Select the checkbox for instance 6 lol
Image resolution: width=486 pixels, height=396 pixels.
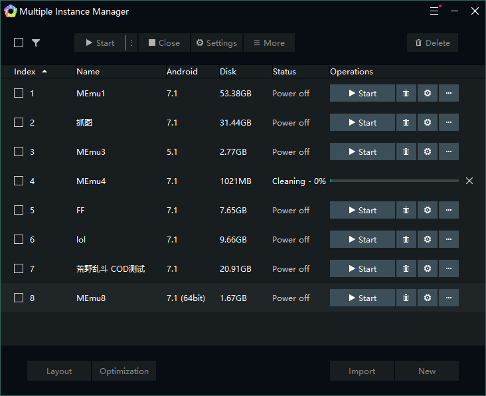(x=19, y=240)
